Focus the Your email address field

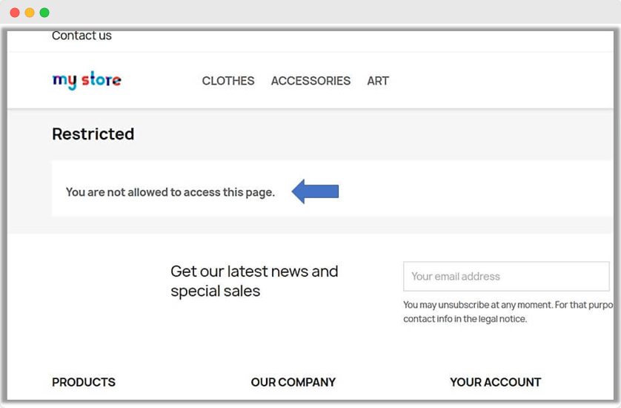(x=506, y=276)
